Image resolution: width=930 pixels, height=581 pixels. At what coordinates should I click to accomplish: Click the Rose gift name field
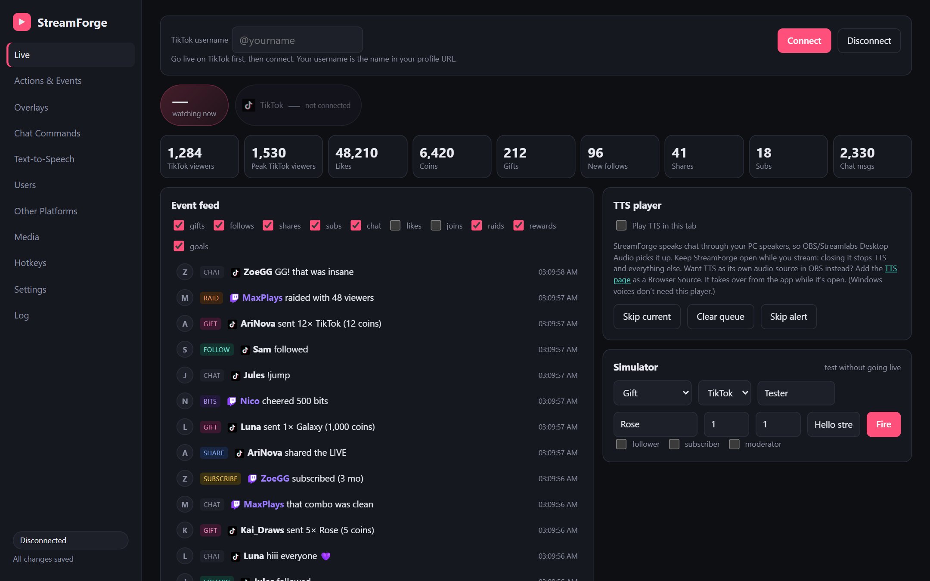pyautogui.click(x=655, y=424)
